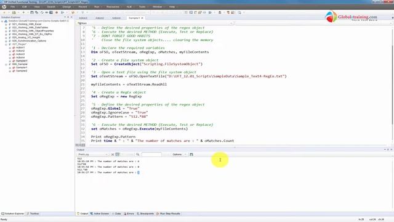Open the File menu
This screenshot has width=394, height=222.
click(12, 7)
